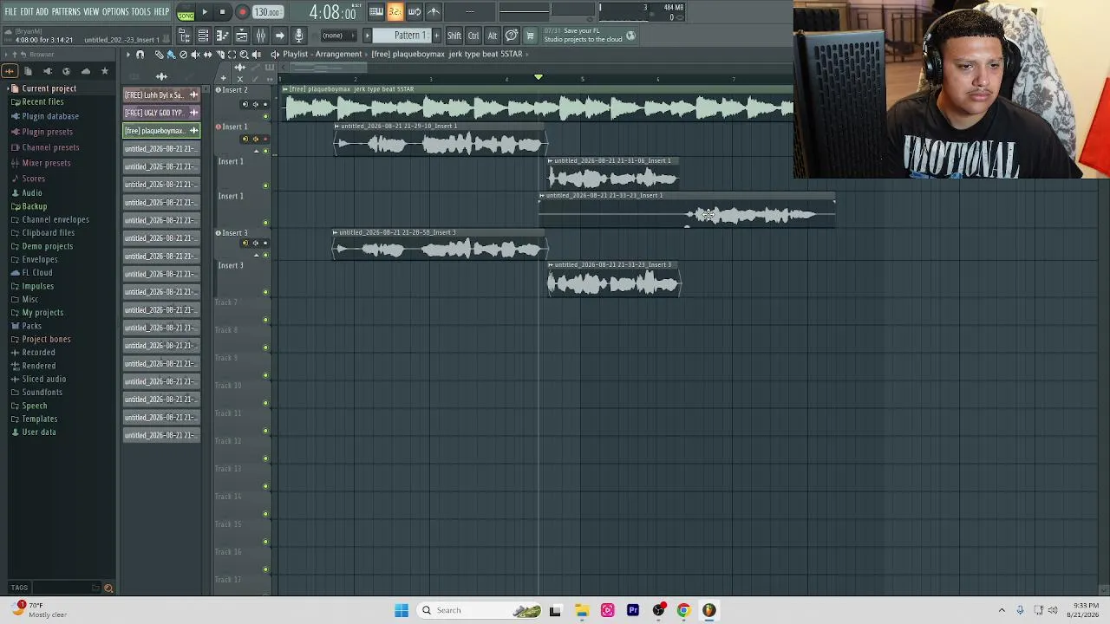This screenshot has width=1110, height=624.
Task: Expand the Recent files folder
Action: click(42, 102)
